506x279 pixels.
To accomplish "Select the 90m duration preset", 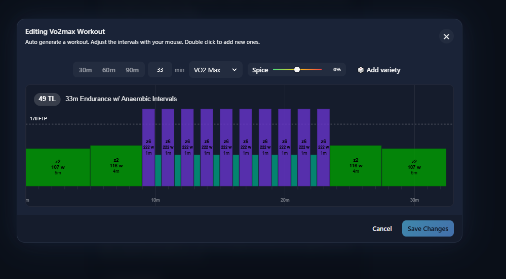I will [x=132, y=70].
